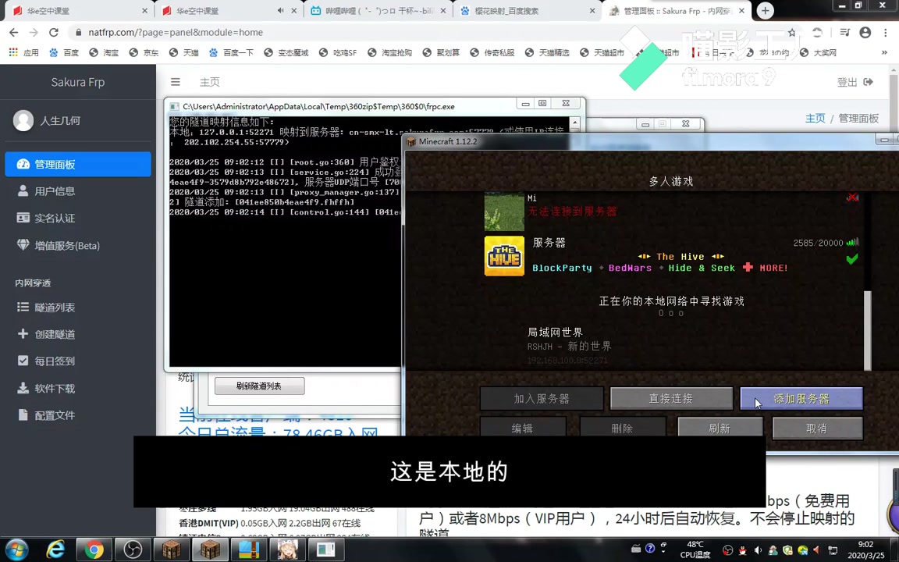The width and height of the screenshot is (899, 562).
Task: Click the 人生几何 user avatar
Action: click(23, 120)
